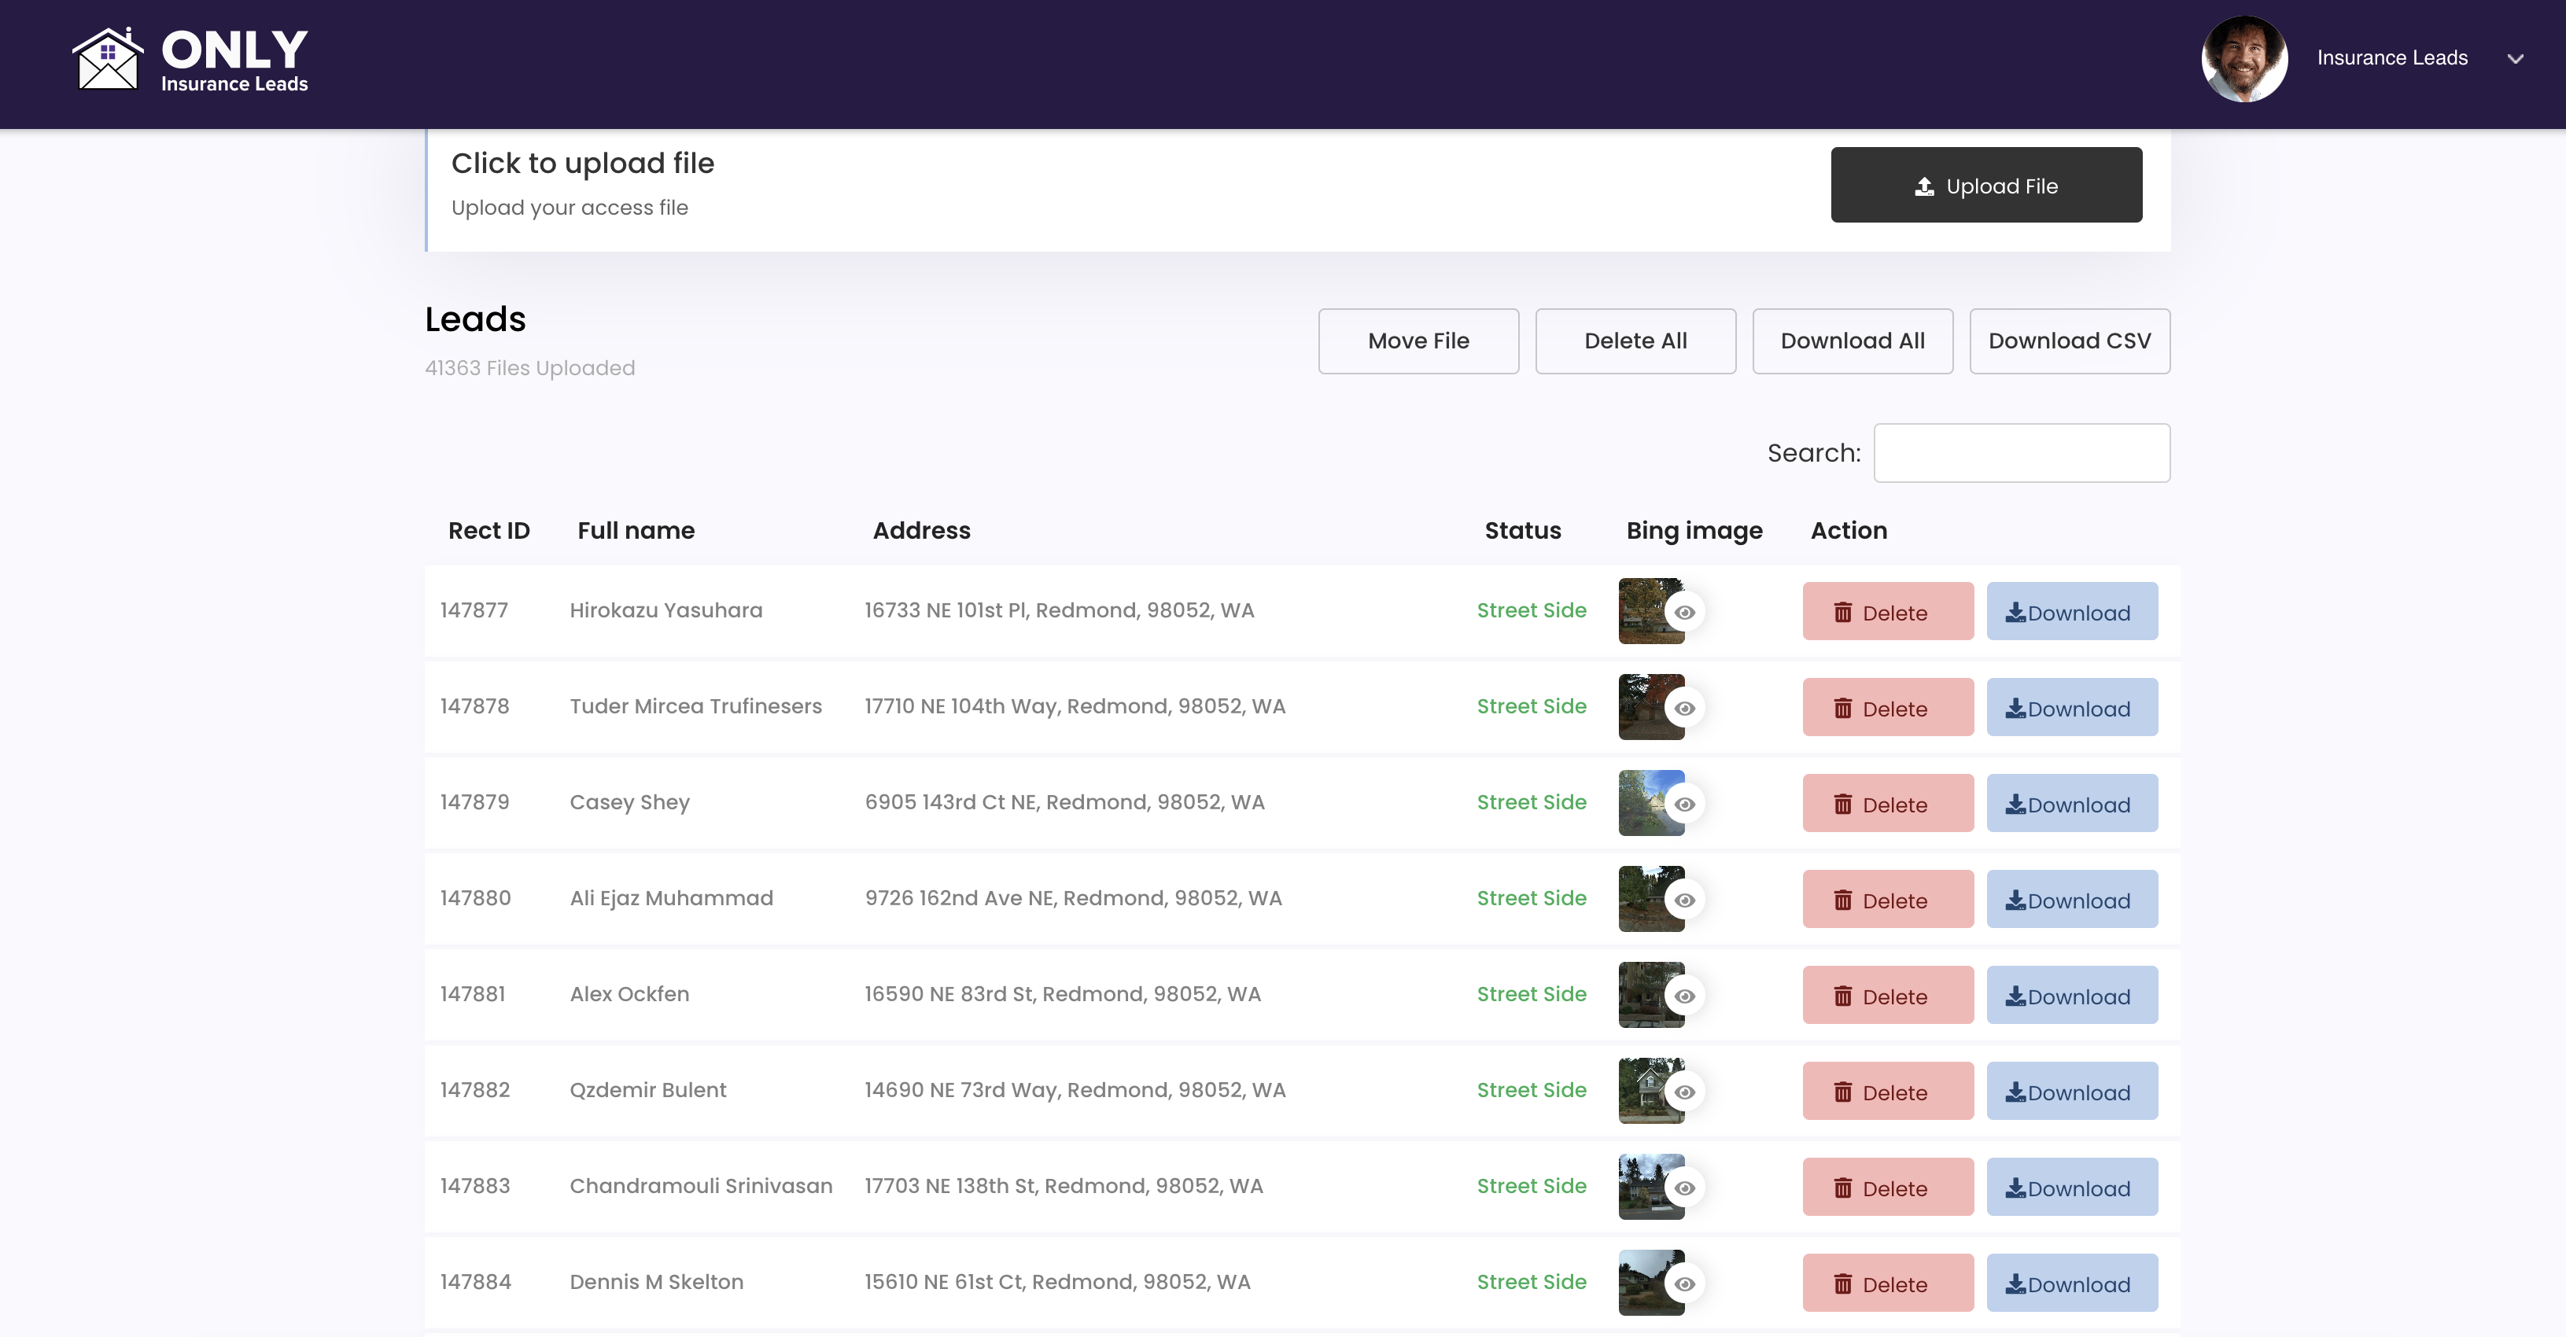Delete lead 147878 Tuder Mircea Trufinesers

tap(1888, 707)
